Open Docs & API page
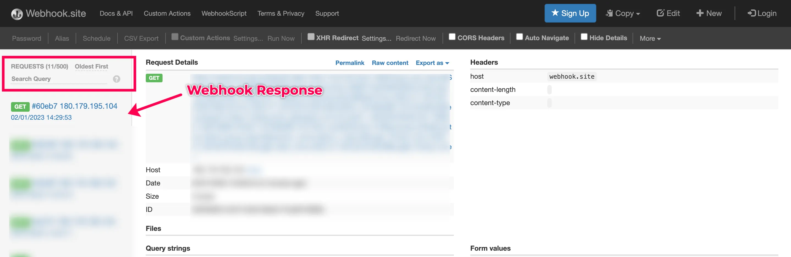The image size is (791, 257). pyautogui.click(x=116, y=13)
